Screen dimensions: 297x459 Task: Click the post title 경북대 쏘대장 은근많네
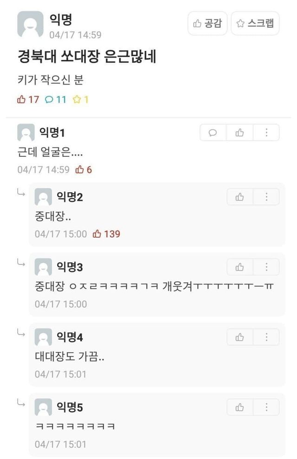[x=86, y=57]
